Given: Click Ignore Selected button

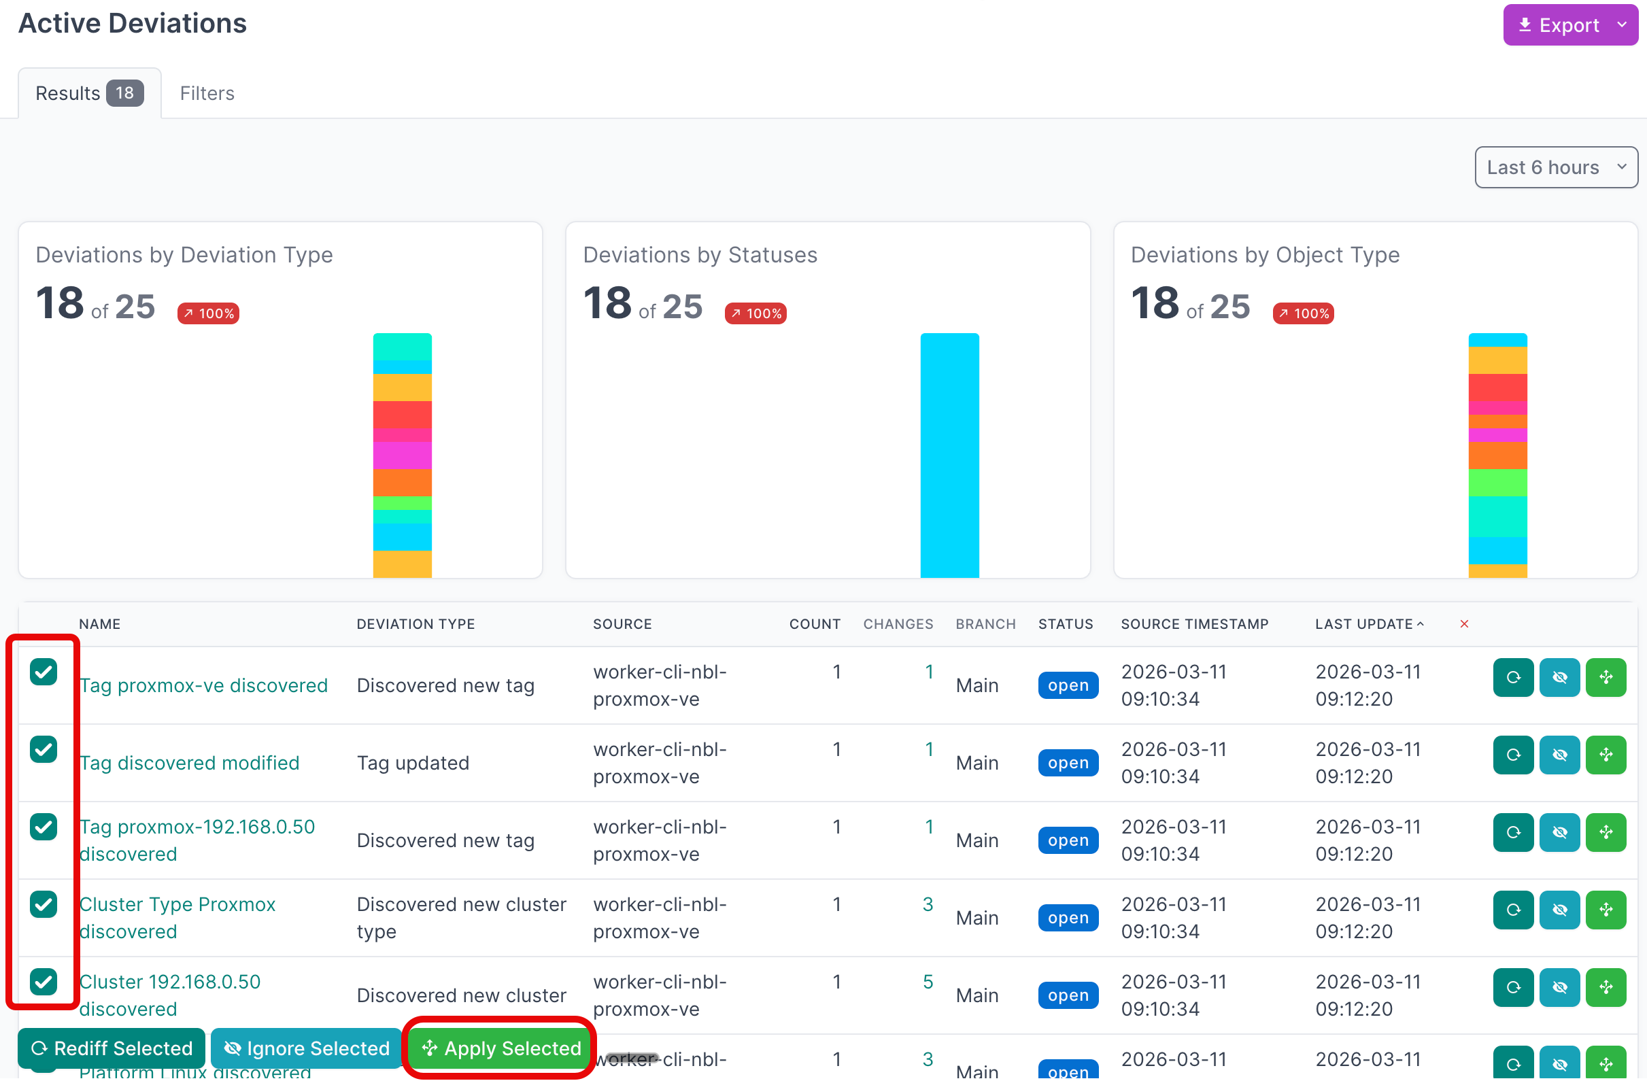Looking at the screenshot, I should pos(307,1048).
